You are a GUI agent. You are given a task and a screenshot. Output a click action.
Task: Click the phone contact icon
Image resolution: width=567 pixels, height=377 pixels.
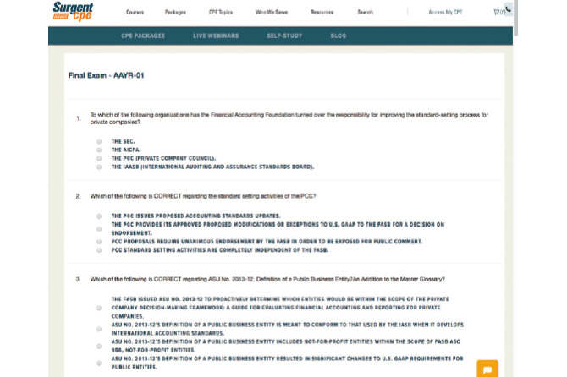pos(508,9)
